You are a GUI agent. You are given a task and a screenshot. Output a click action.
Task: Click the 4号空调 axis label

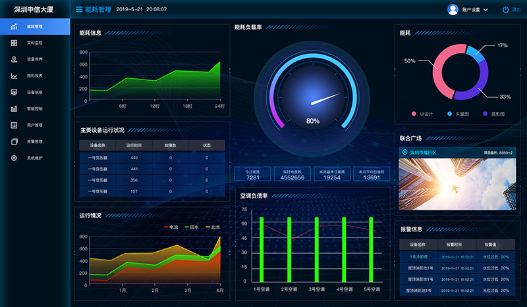[345, 289]
